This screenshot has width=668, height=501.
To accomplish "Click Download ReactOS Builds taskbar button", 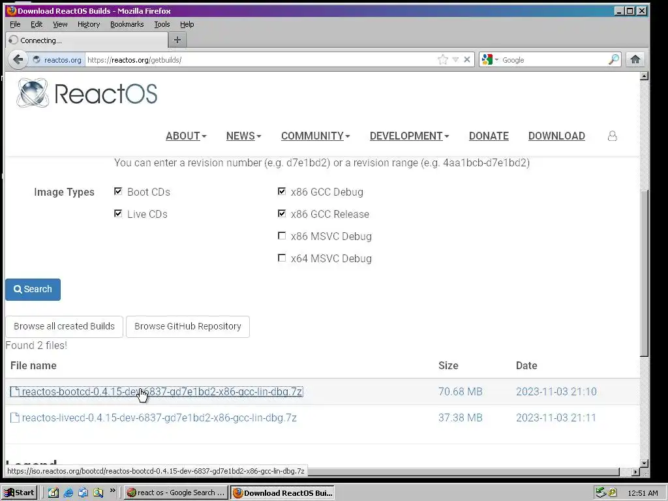I will (x=282, y=493).
